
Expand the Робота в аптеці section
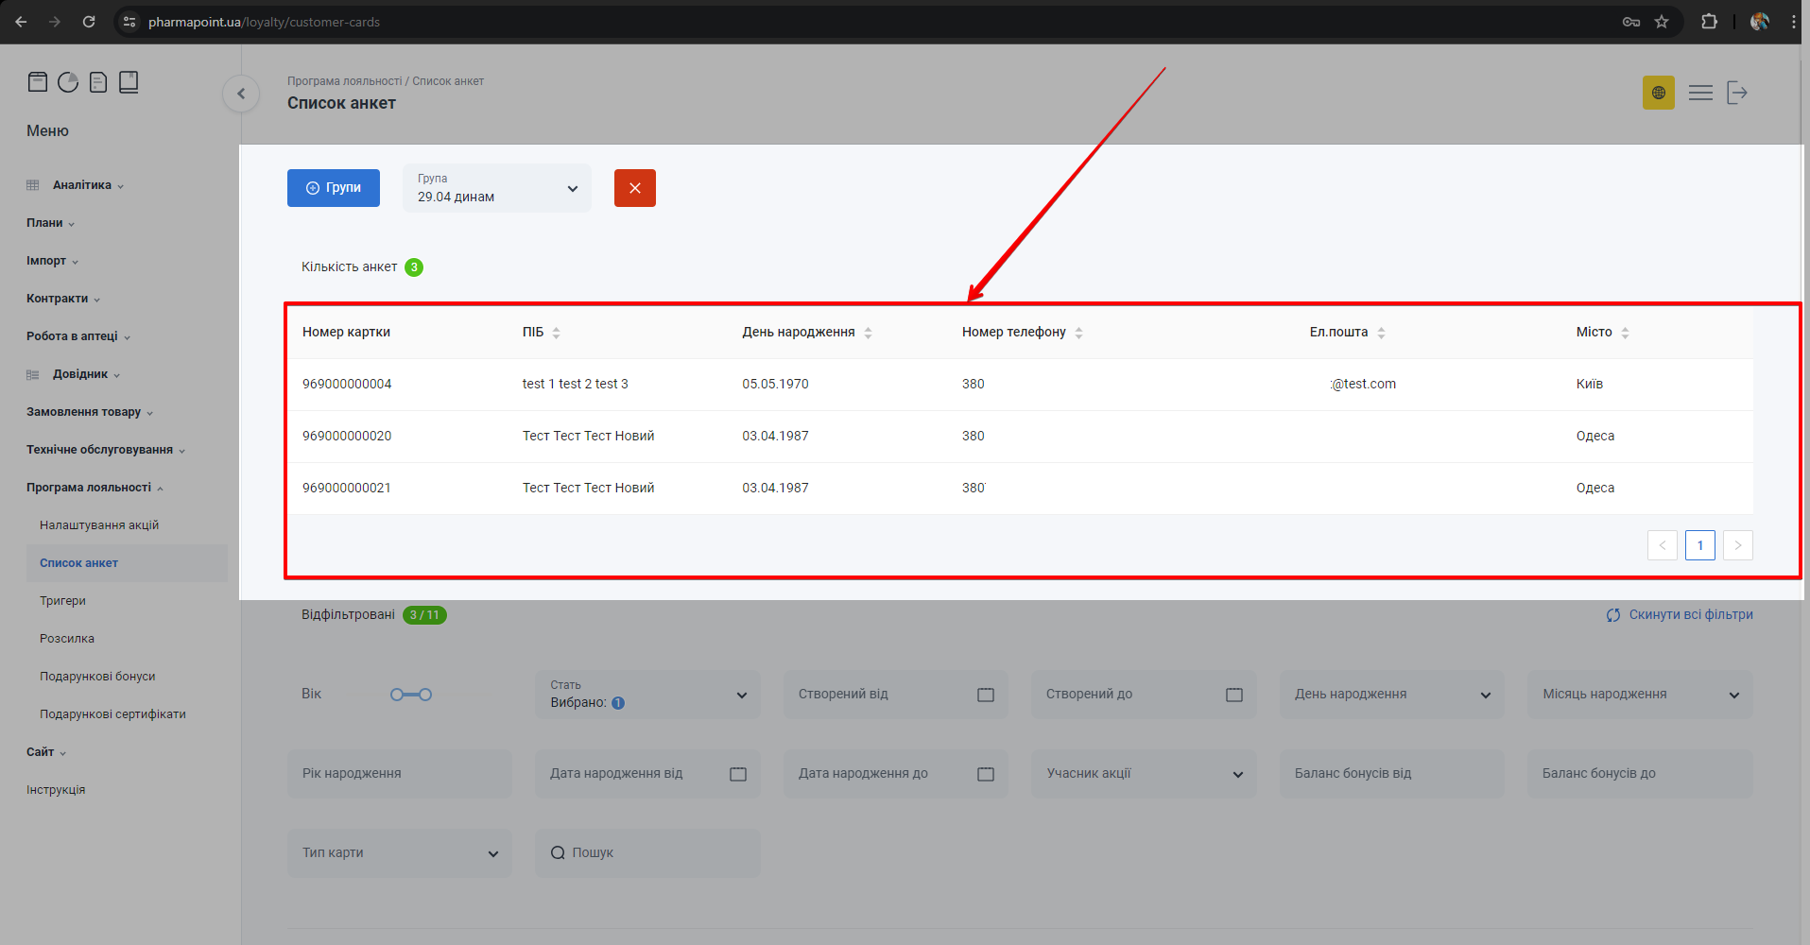click(78, 336)
